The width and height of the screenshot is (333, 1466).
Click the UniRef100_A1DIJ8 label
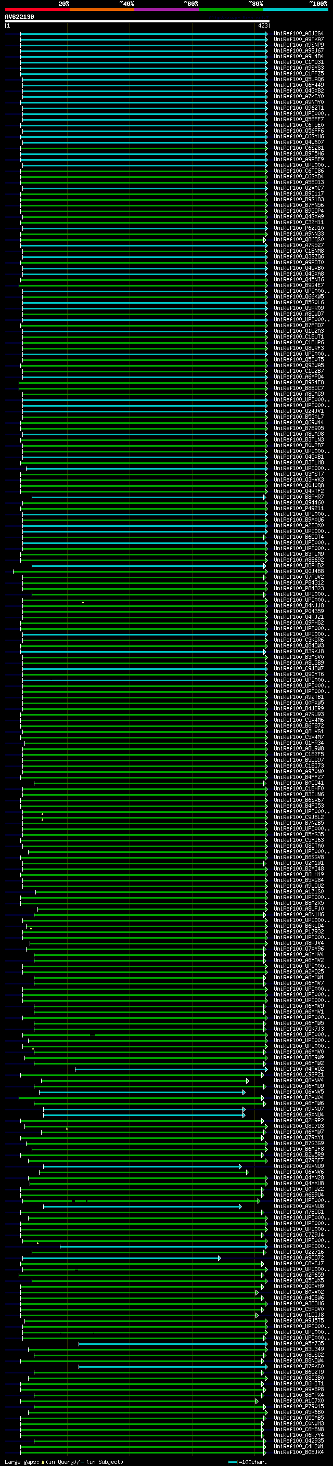299,1315
